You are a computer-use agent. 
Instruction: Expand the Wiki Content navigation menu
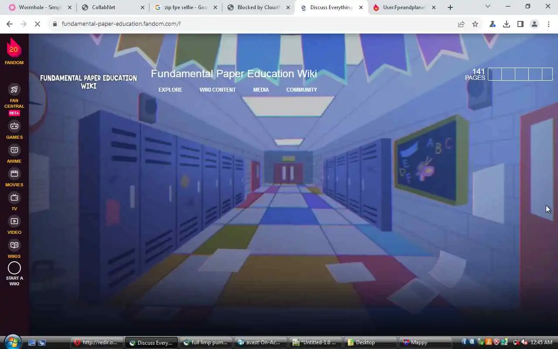point(218,90)
